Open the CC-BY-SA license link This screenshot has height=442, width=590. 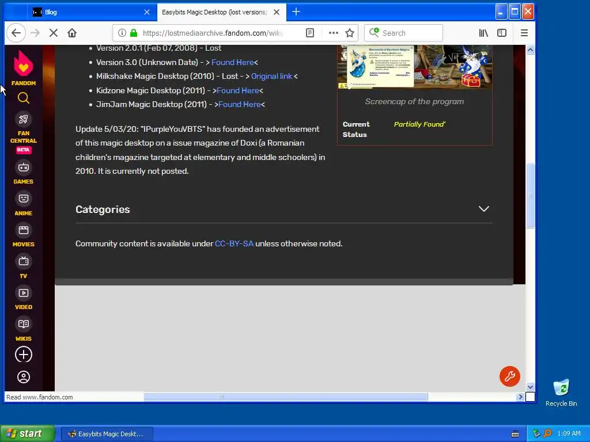(234, 244)
